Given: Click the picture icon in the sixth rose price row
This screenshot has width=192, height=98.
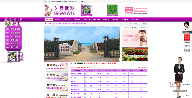Looking at the screenshot, I should [x=86, y=94].
